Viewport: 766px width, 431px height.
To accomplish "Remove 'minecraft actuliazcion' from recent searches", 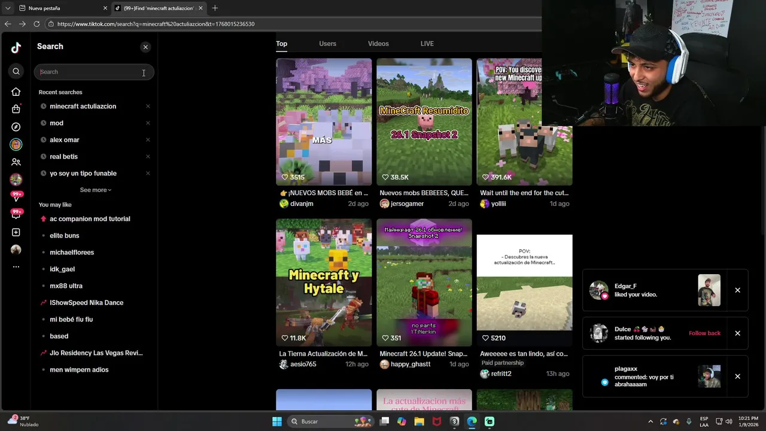I will pos(148,107).
